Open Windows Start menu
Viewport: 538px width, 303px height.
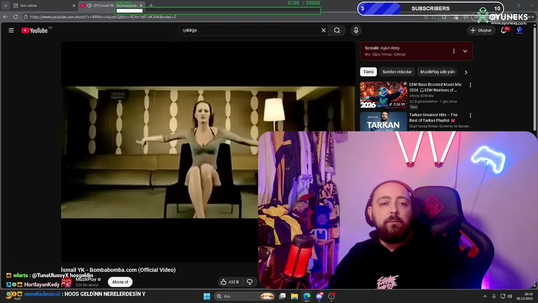pyautogui.click(x=207, y=296)
